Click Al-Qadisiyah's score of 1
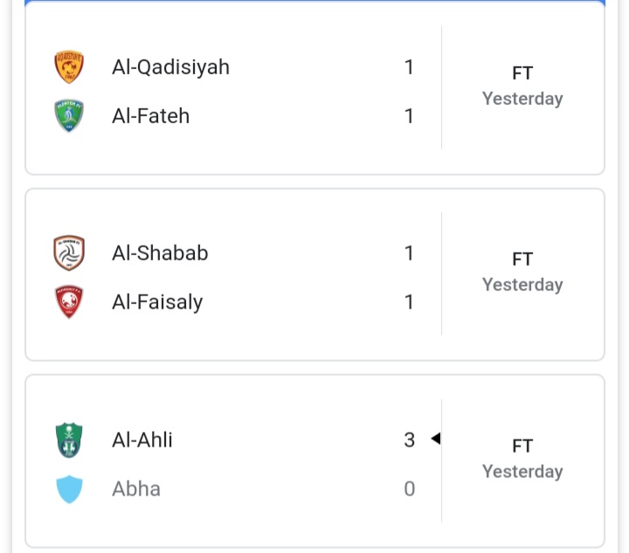The height and width of the screenshot is (553, 629). click(409, 67)
